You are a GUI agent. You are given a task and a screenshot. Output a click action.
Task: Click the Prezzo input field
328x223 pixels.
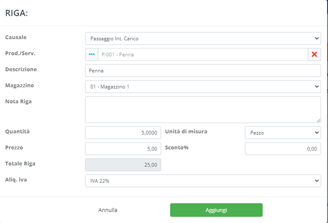[x=123, y=149]
